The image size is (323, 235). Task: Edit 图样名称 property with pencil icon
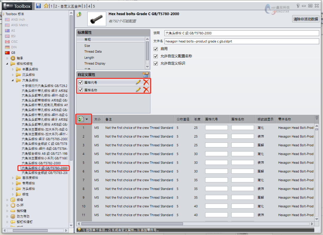(138, 90)
